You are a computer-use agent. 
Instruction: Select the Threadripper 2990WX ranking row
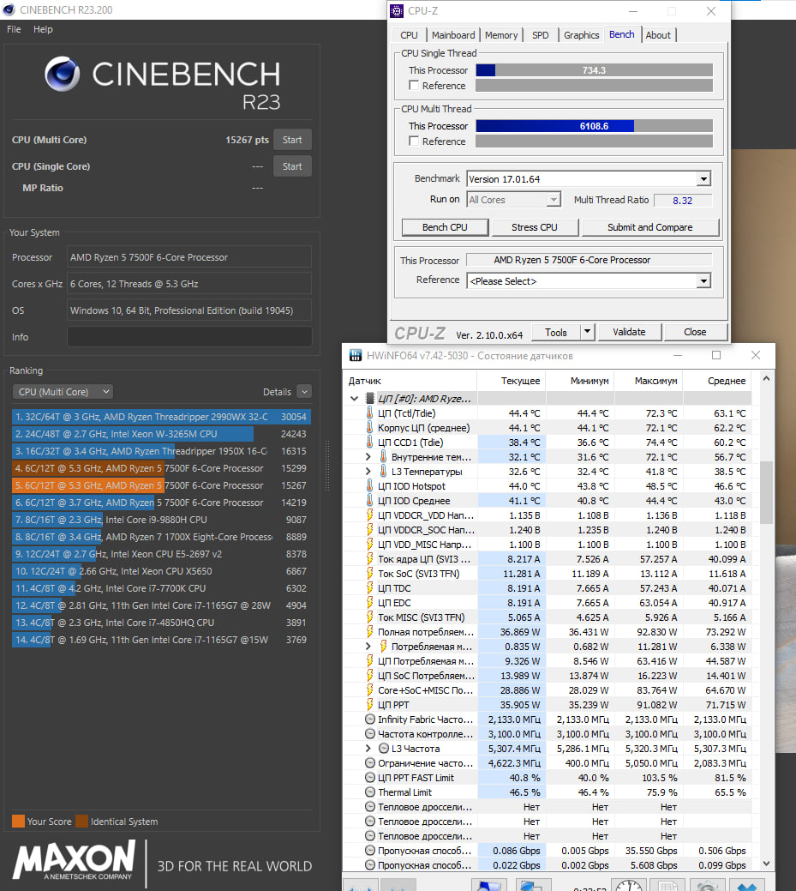click(161, 417)
